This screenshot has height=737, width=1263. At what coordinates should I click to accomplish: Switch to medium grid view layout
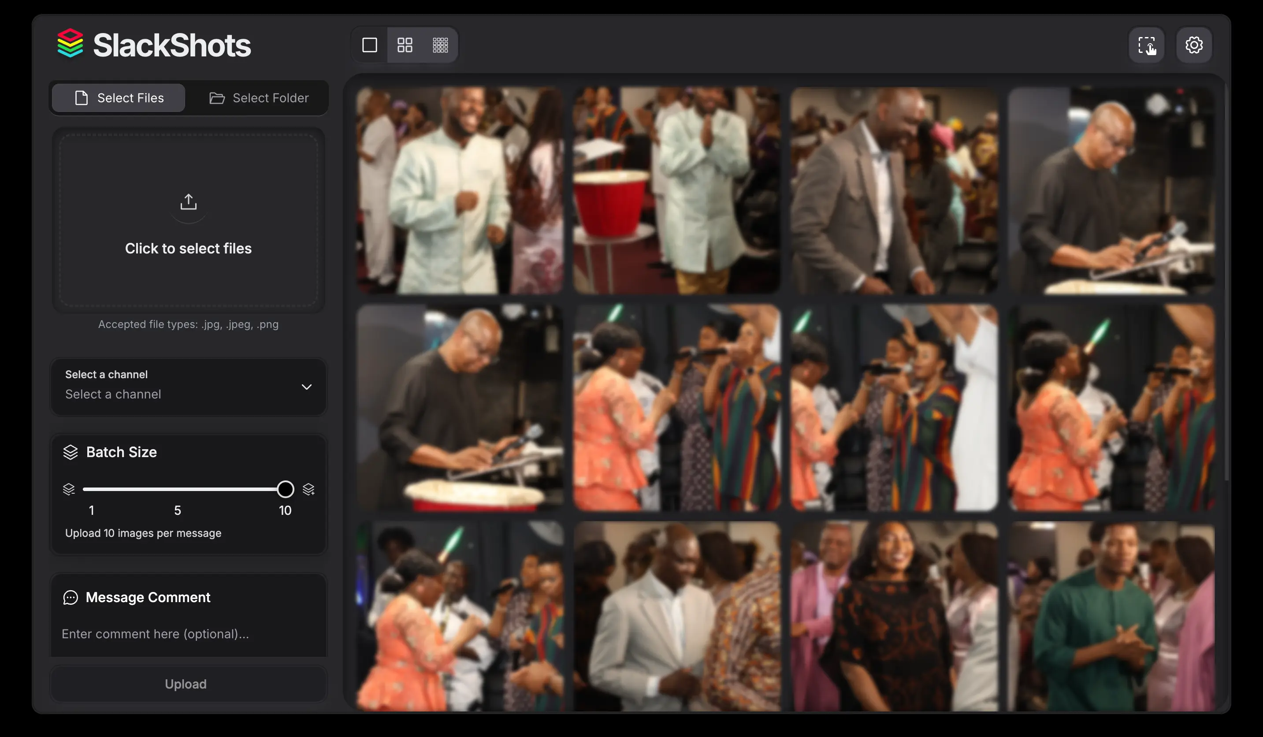tap(405, 45)
